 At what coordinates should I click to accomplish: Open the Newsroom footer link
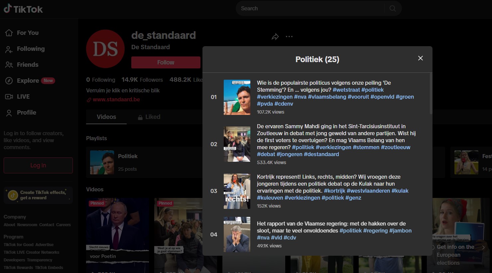point(27,225)
